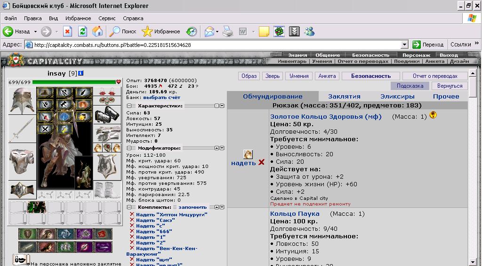Remove set "Сакэ" with its red X
482x266 pixels.
(132, 220)
